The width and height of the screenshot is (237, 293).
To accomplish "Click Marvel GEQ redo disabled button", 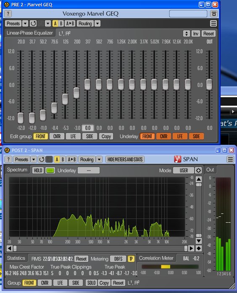I will 41,24.
